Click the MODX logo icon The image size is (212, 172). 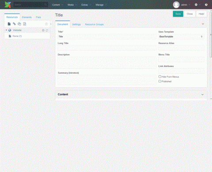(x=8, y=5)
